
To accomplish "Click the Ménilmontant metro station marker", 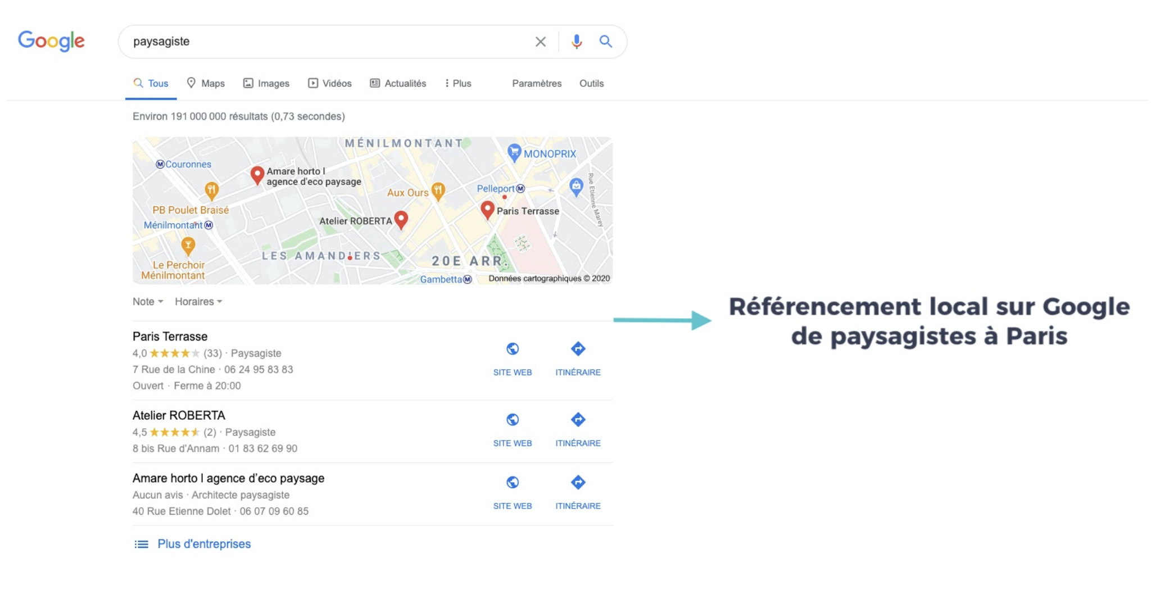I will [x=209, y=225].
